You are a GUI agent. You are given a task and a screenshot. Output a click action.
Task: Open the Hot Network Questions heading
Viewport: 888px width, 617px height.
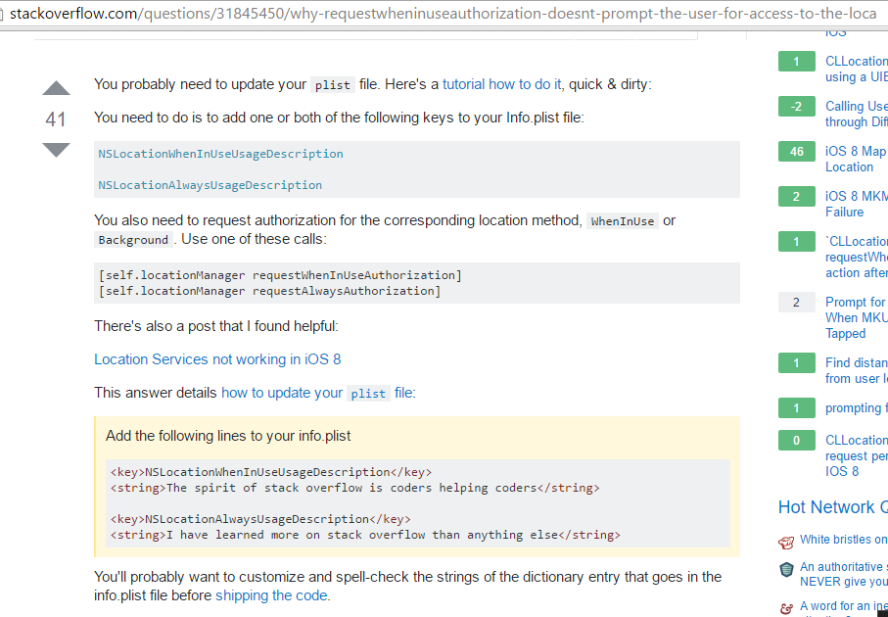833,507
